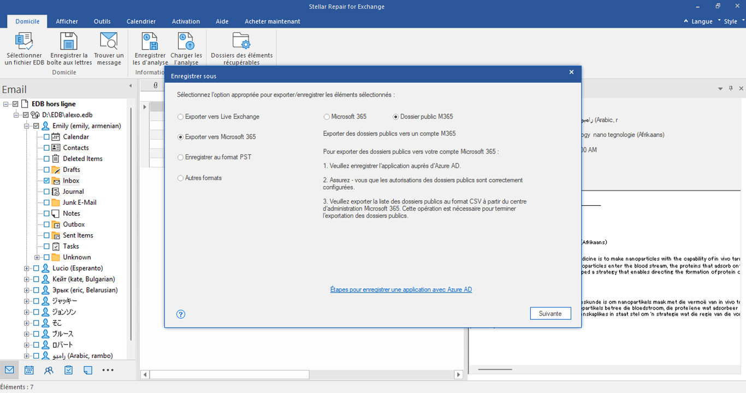The height and width of the screenshot is (393, 746).
Task: Open Dossiers des éléments récupérables
Action: pyautogui.click(x=241, y=41)
